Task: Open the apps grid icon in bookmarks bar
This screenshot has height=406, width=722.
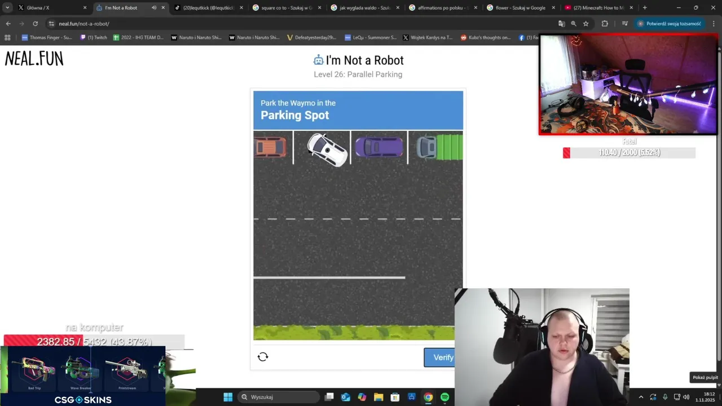Action: pos(7,38)
